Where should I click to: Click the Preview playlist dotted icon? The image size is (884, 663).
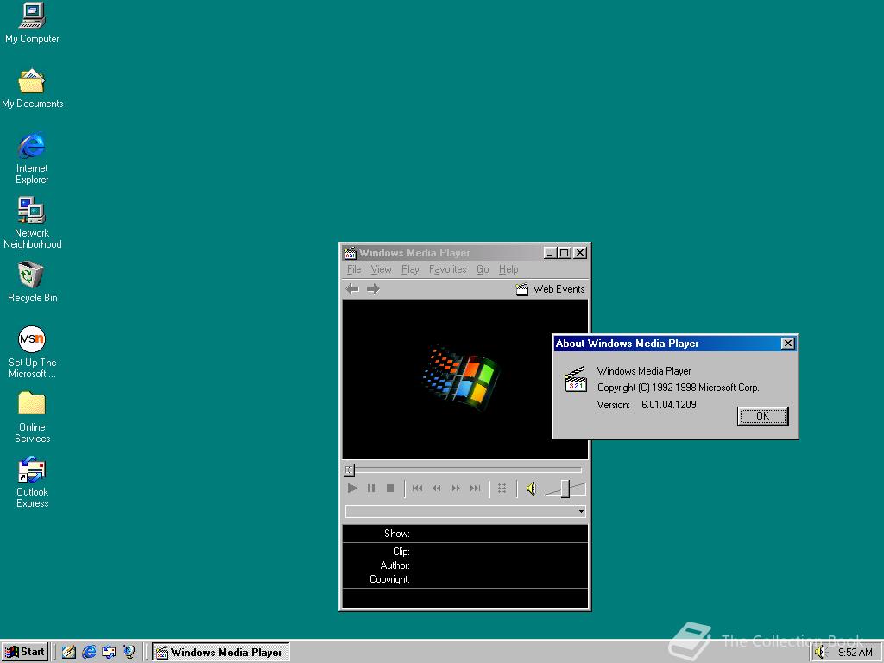coord(502,489)
